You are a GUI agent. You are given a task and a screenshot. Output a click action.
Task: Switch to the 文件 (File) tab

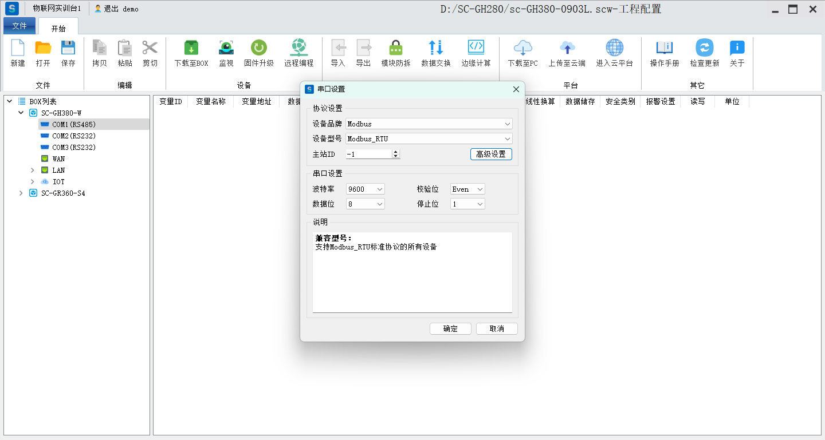click(x=19, y=26)
